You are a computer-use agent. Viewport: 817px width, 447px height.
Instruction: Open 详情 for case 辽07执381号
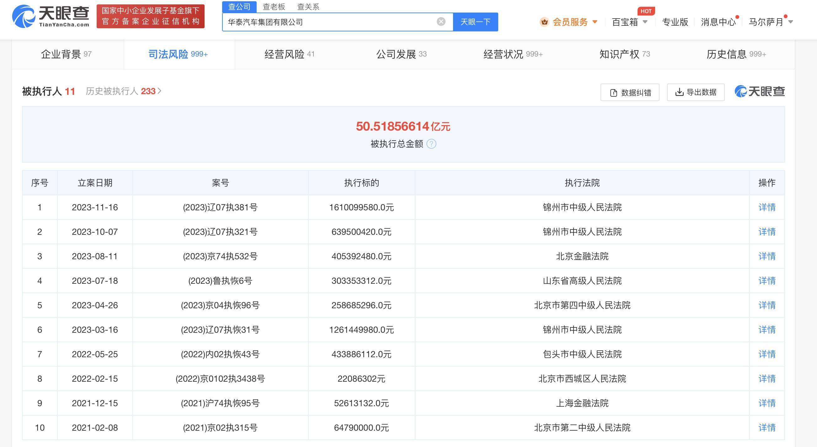tap(766, 207)
